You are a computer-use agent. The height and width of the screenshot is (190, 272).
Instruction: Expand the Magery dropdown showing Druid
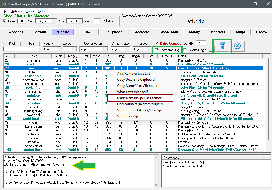pos(59,49)
